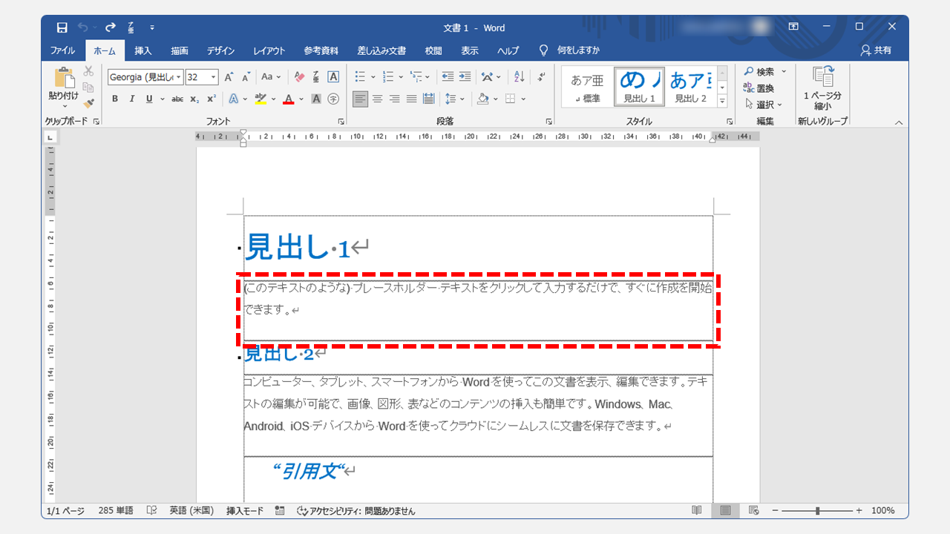
Task: Click the Replace (置換) icon
Action: pyautogui.click(x=759, y=88)
